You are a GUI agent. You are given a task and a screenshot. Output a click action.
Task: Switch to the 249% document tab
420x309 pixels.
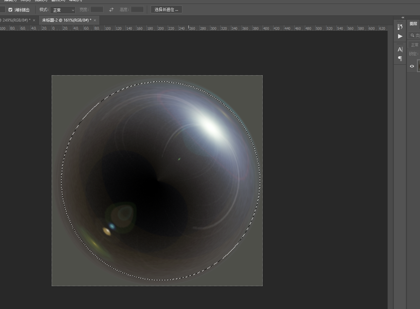pos(15,20)
